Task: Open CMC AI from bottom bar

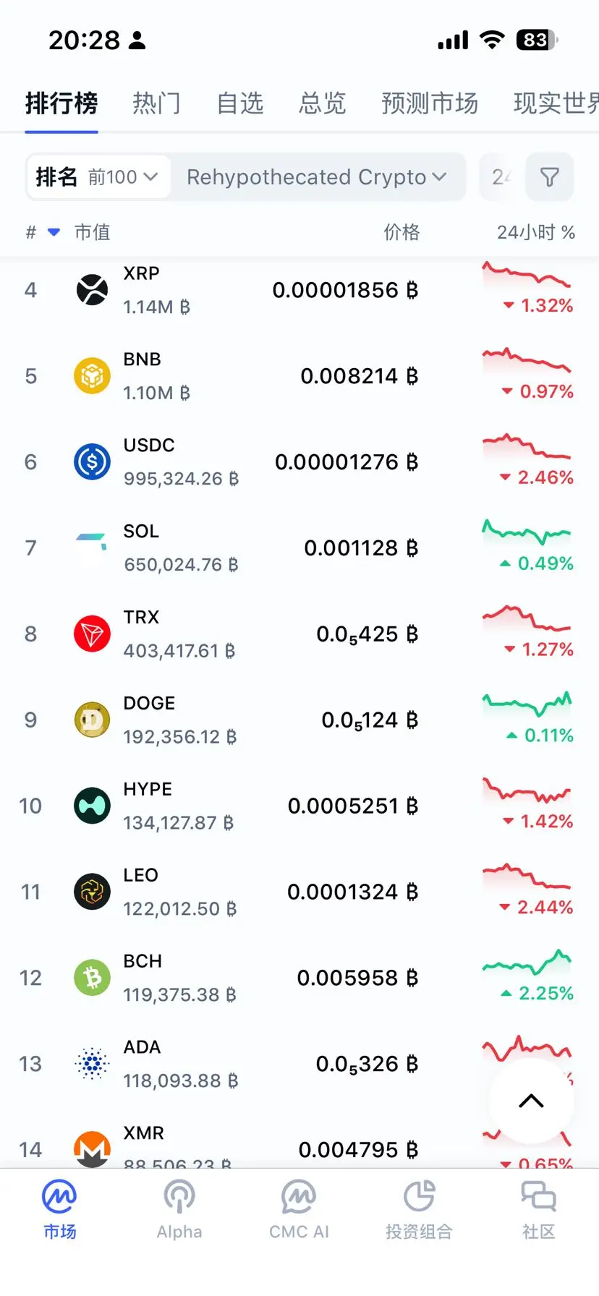Action: click(x=299, y=1197)
